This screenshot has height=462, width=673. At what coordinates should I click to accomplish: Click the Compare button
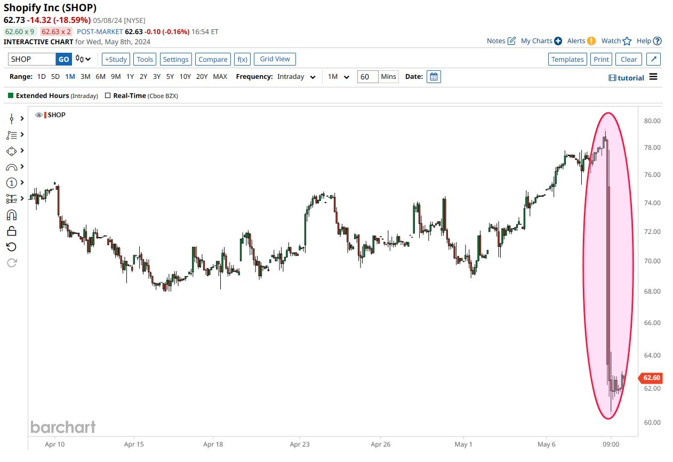(213, 59)
